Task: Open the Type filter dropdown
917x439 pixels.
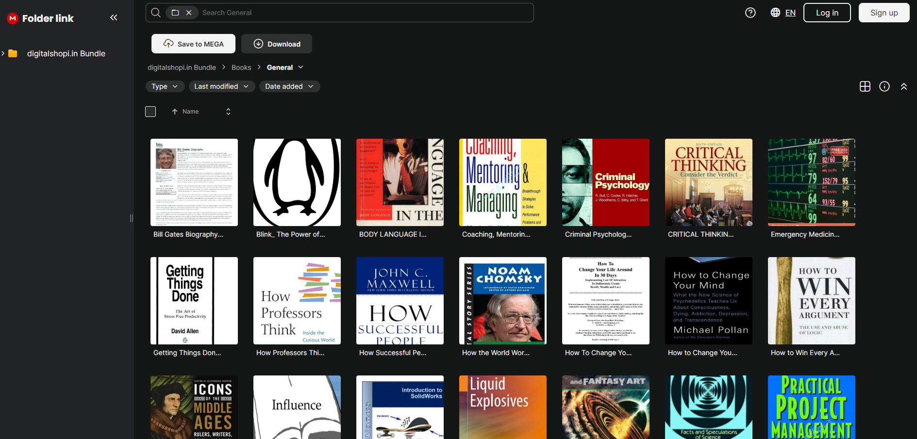Action: point(165,86)
